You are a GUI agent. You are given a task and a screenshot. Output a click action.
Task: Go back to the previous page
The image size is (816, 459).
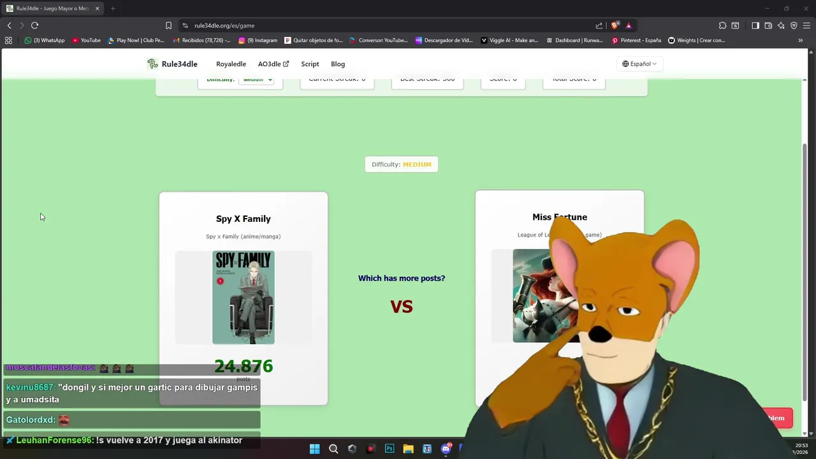[x=9, y=25]
